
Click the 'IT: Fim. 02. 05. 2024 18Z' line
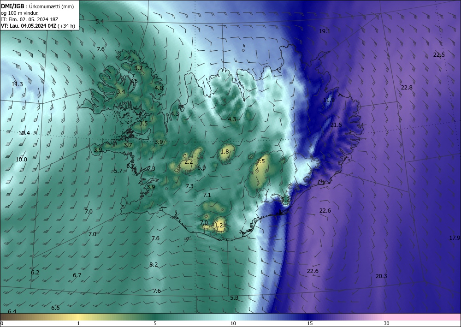click(x=30, y=19)
